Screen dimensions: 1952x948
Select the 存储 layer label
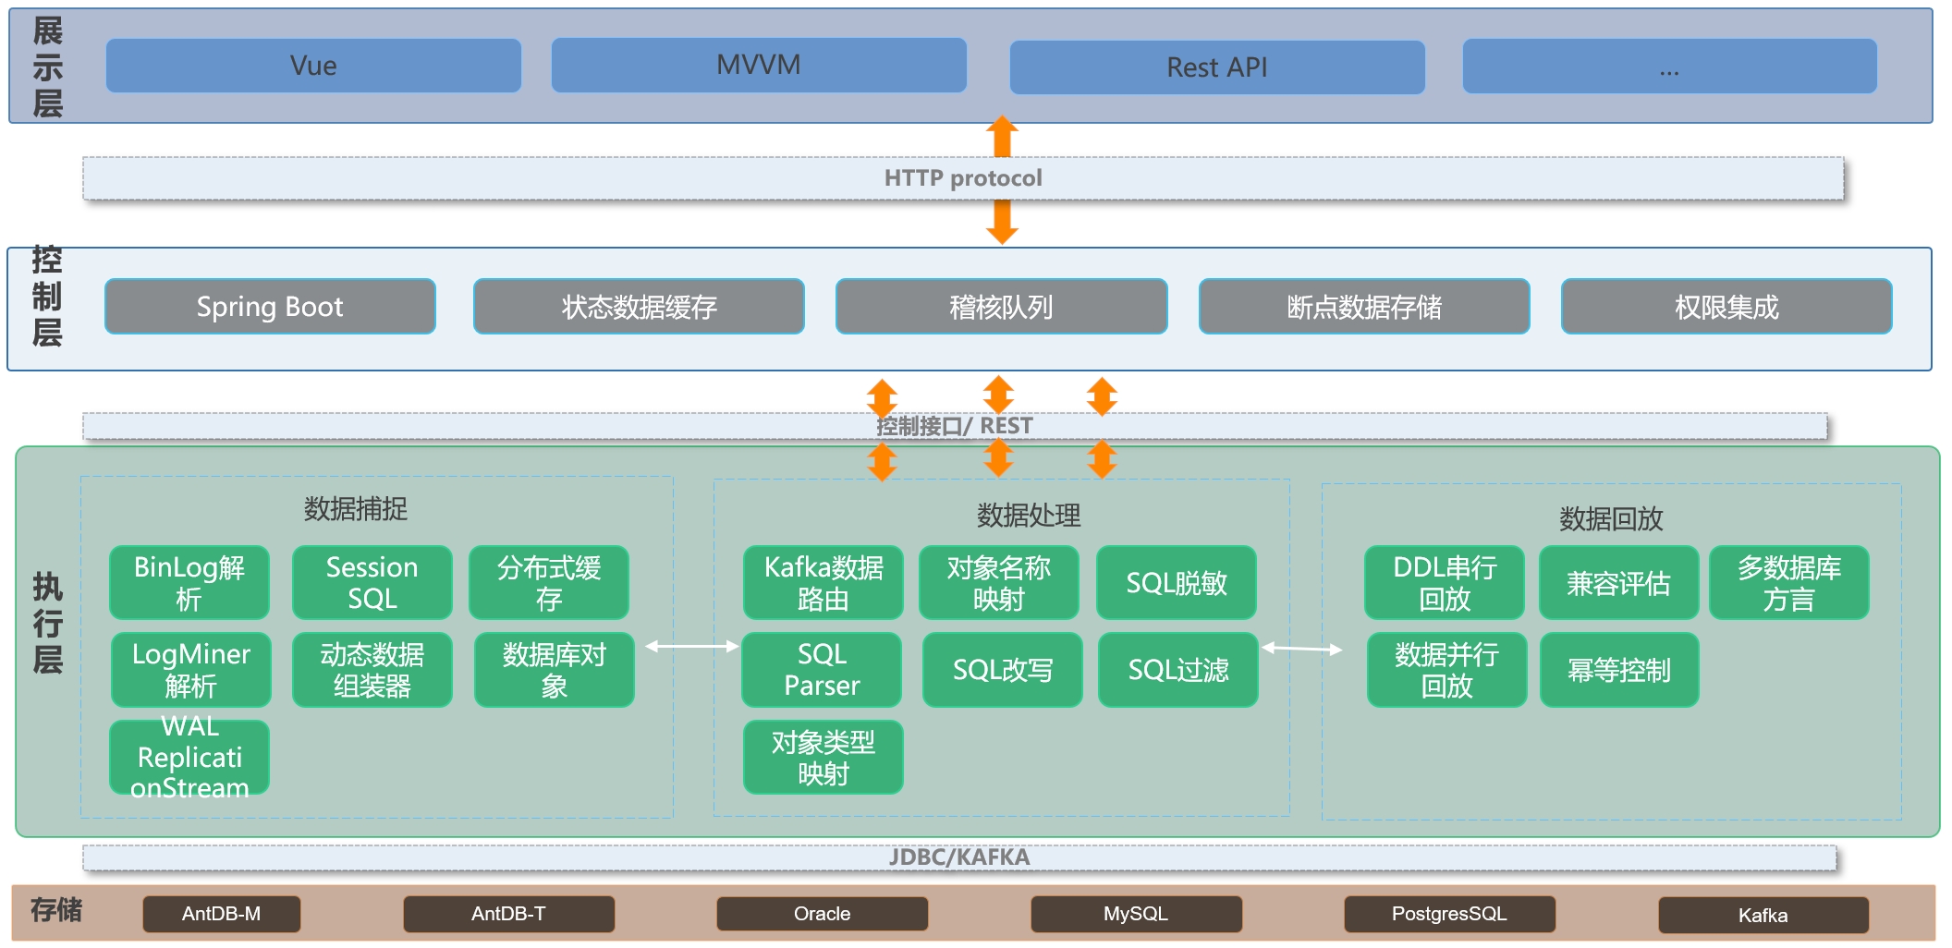coord(56,910)
